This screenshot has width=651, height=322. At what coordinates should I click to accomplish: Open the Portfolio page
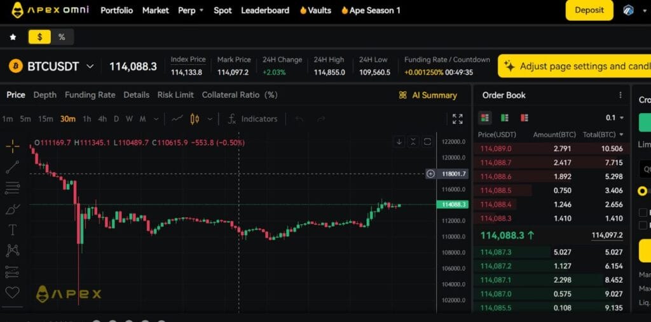(117, 10)
